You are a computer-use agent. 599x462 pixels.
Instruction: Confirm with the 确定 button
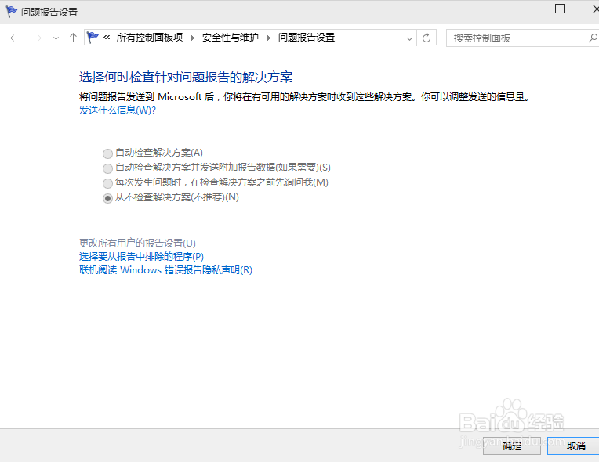pyautogui.click(x=511, y=446)
